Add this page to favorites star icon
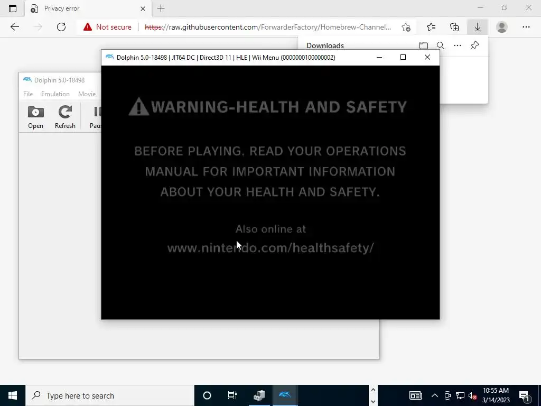The width and height of the screenshot is (541, 406). tap(406, 27)
